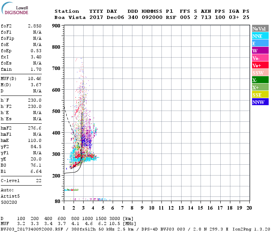
Task: Click the MUF(D) value 10.46
Action: 34,78
